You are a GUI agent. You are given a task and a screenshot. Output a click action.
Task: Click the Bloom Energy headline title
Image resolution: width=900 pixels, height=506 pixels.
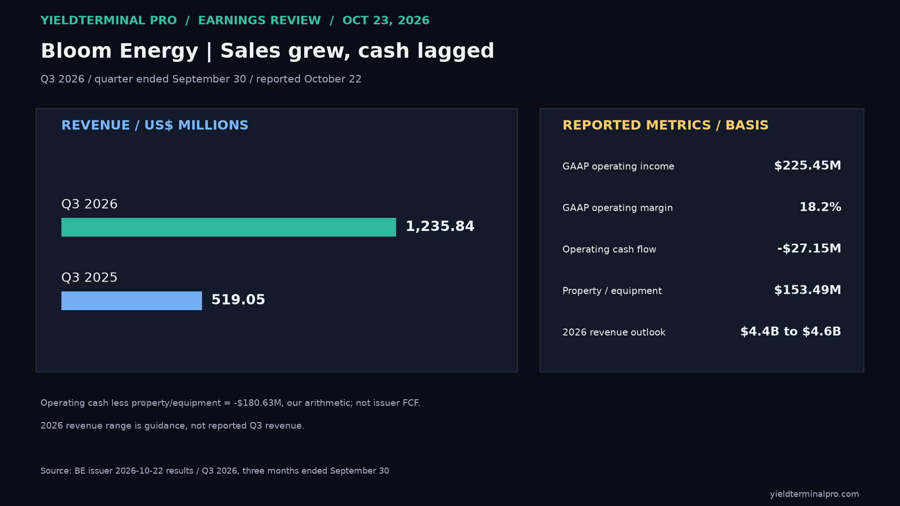point(267,51)
